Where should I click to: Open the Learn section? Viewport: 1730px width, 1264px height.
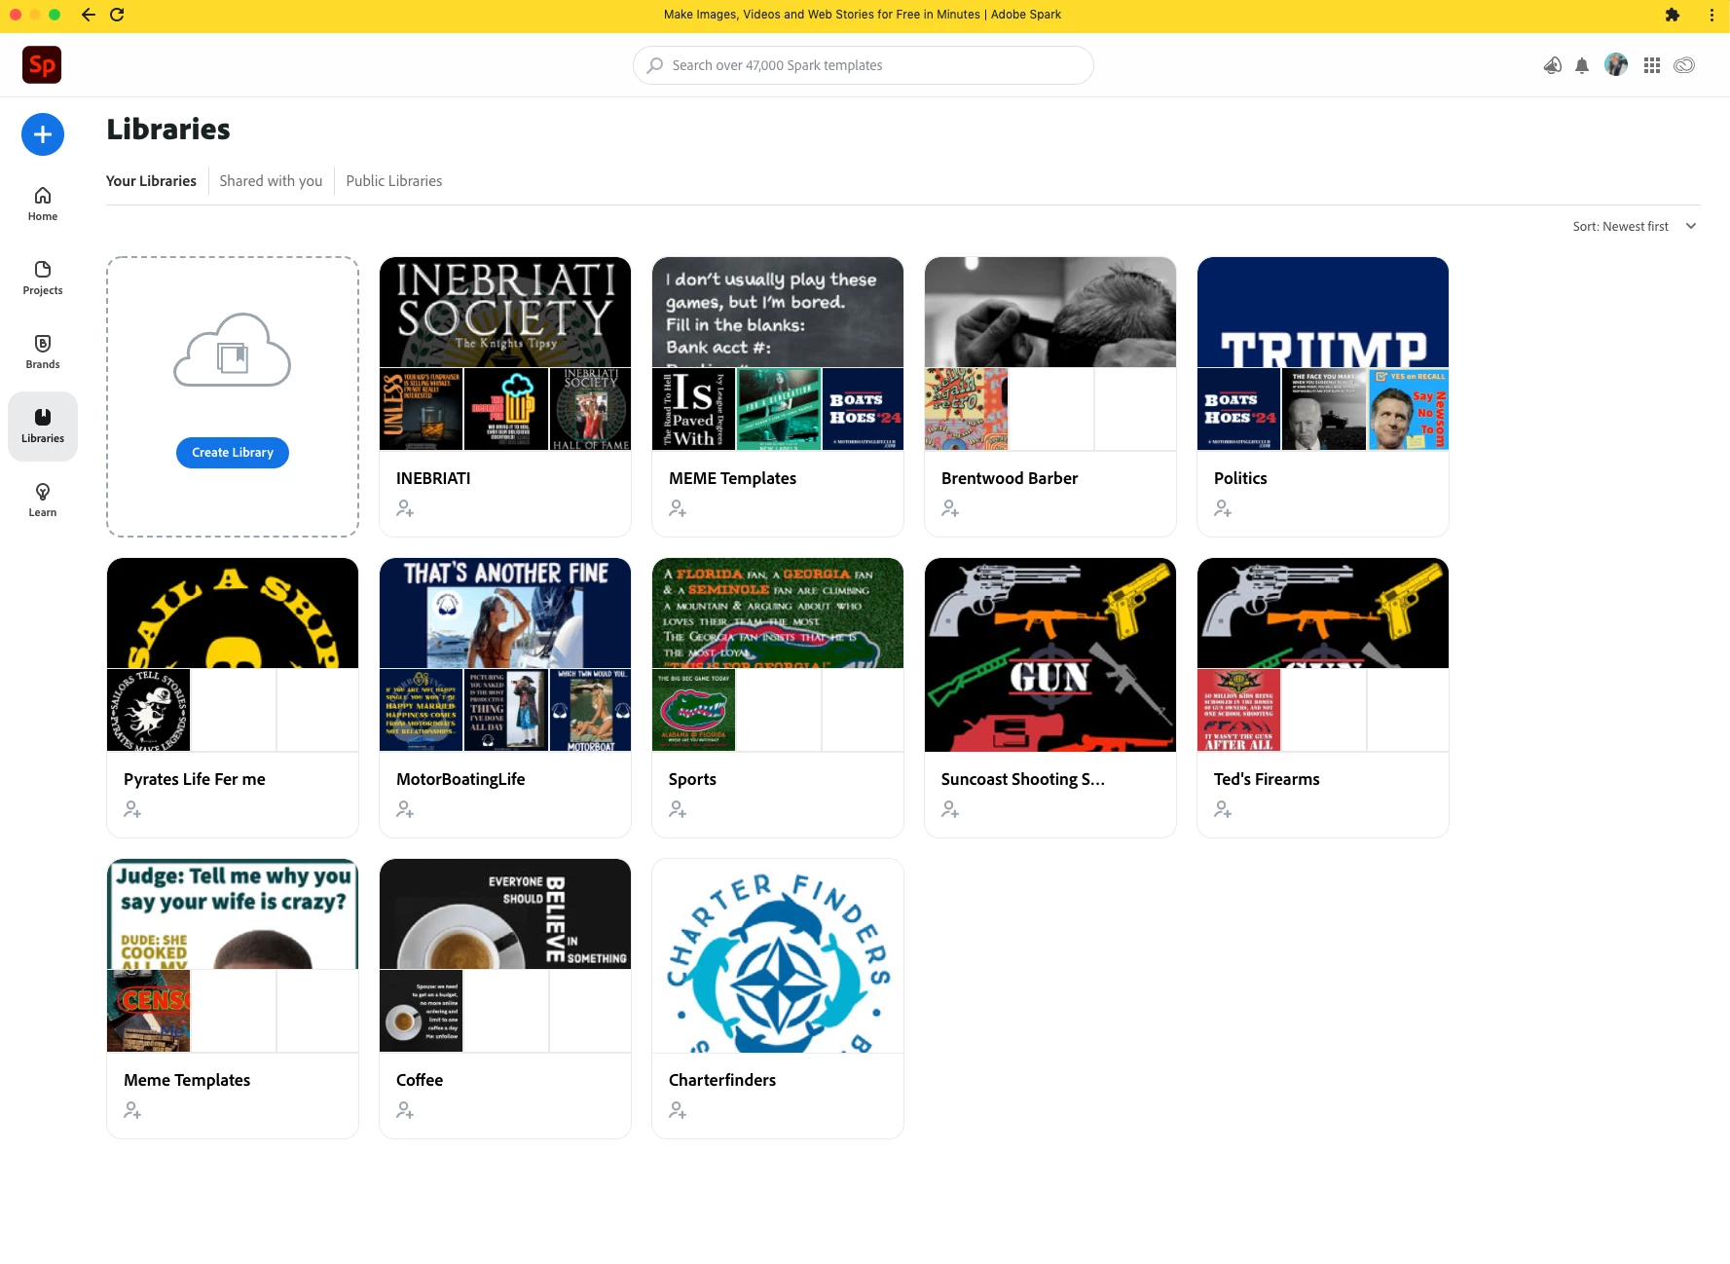point(43,501)
